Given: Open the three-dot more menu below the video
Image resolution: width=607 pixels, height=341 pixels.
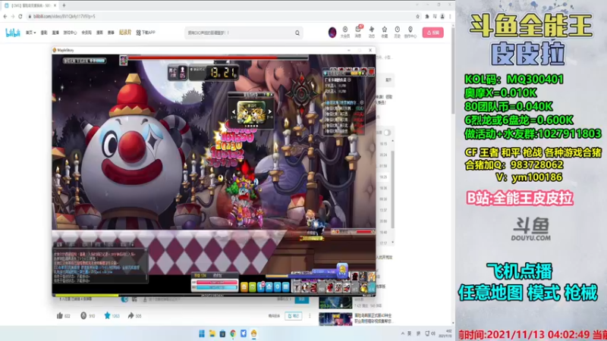Looking at the screenshot, I should [x=310, y=316].
